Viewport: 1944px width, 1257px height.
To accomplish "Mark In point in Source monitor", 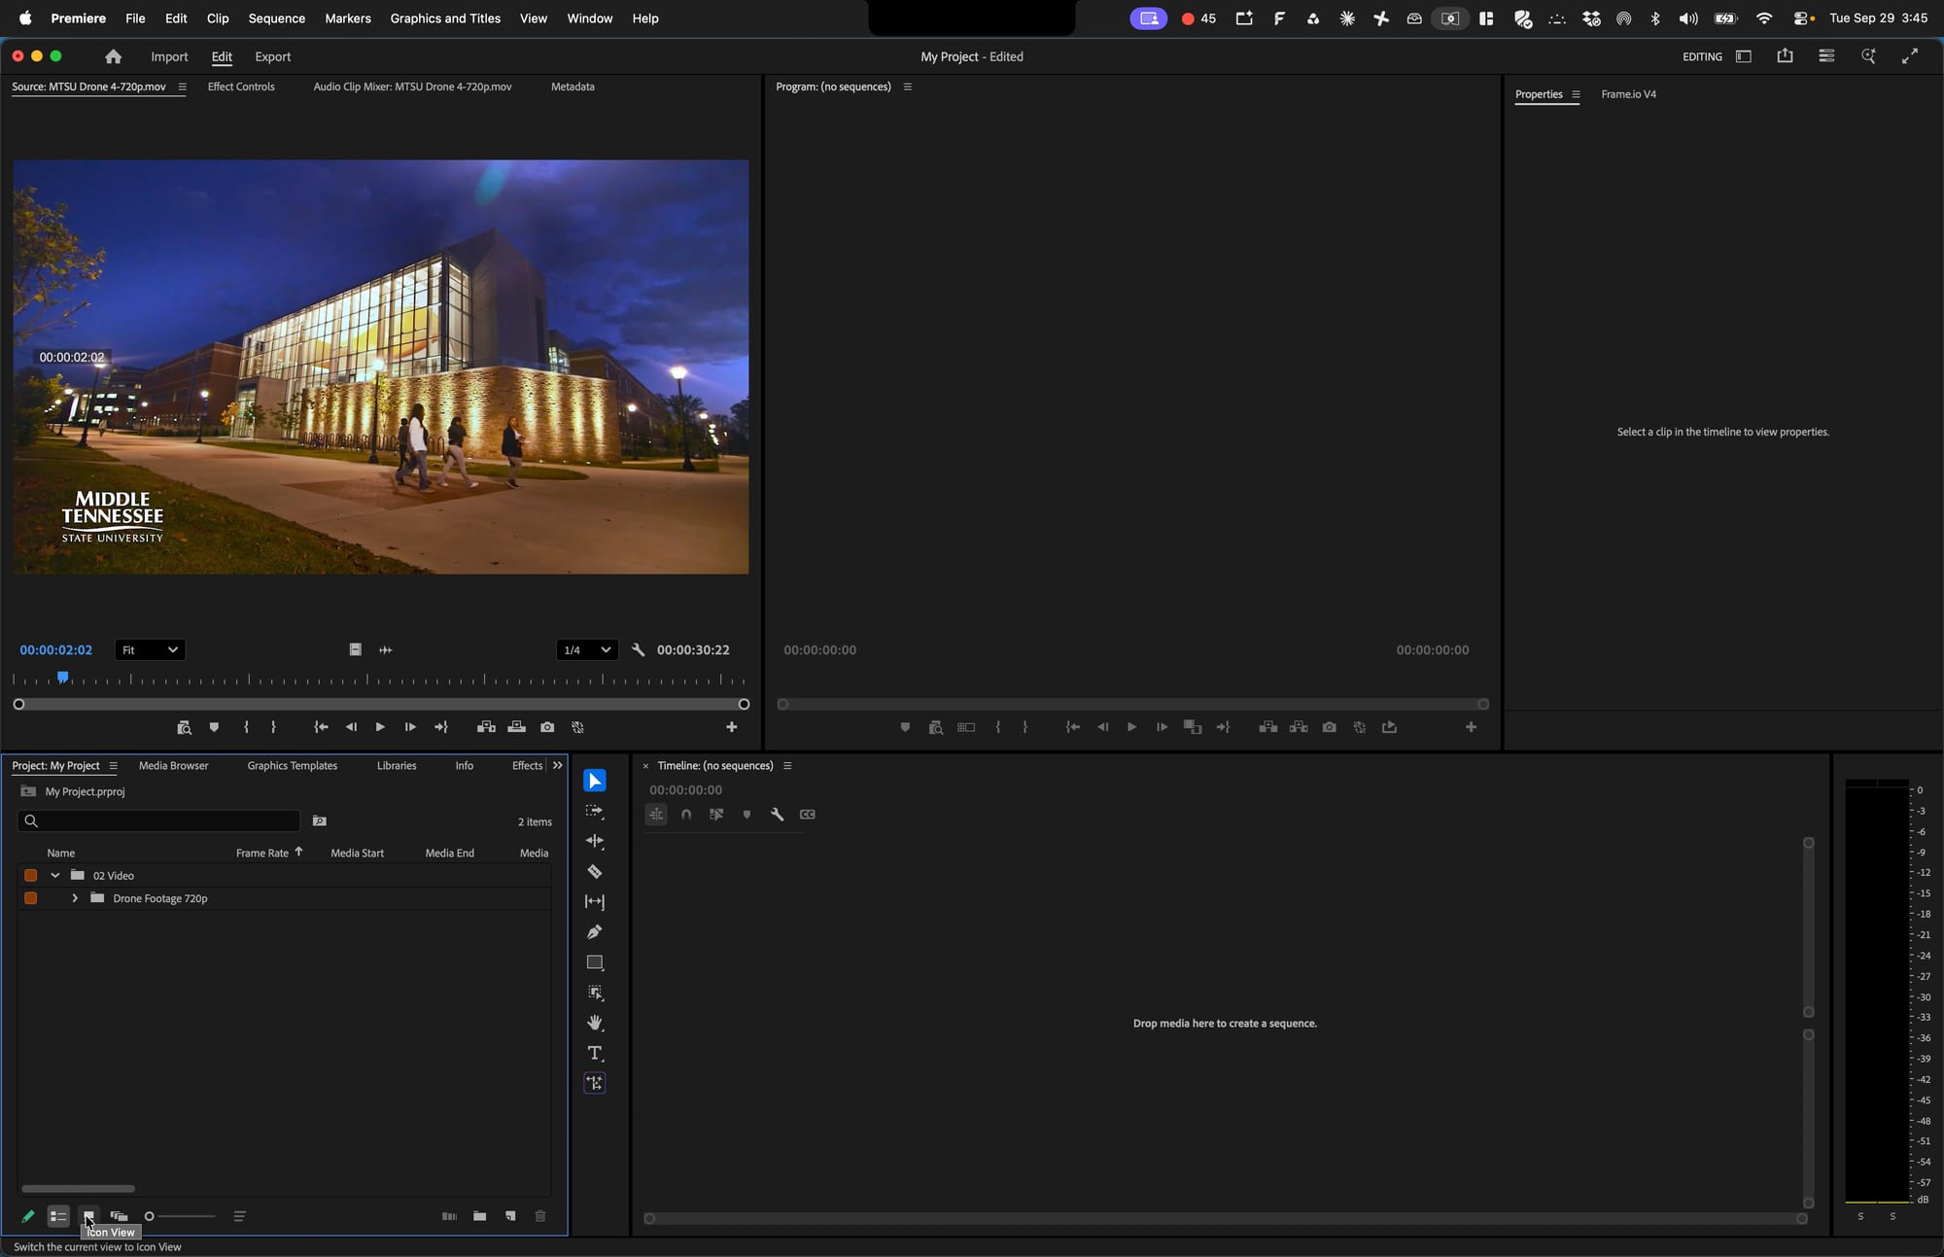I will click(246, 727).
